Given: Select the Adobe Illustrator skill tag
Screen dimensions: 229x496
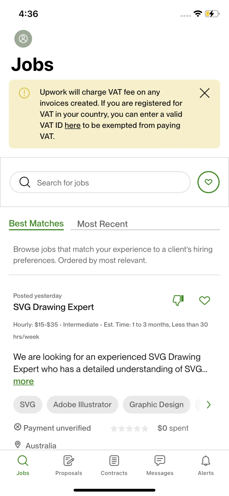Looking at the screenshot, I should (x=82, y=405).
